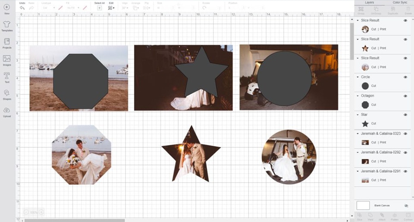Open the Flip dropdown
The image size is (414, 222).
pos(146,8)
